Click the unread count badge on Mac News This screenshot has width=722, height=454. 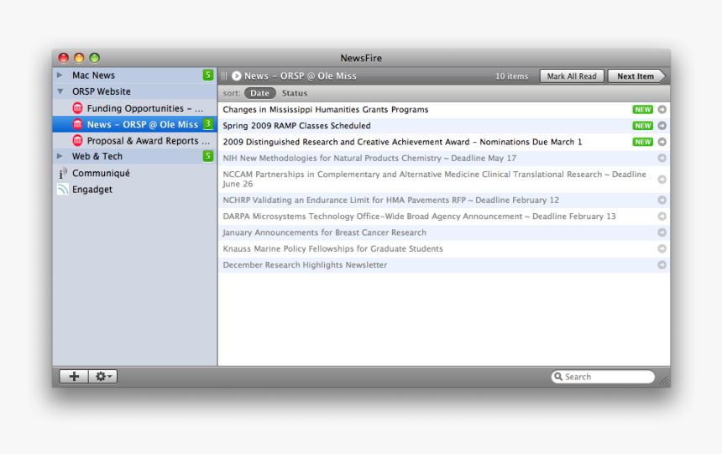(x=208, y=75)
